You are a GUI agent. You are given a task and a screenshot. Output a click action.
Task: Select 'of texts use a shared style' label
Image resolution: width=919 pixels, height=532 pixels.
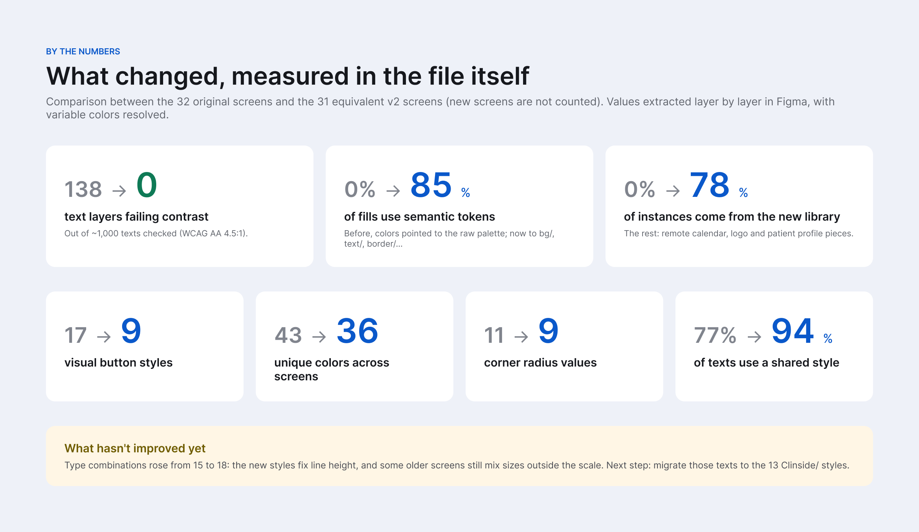point(767,363)
